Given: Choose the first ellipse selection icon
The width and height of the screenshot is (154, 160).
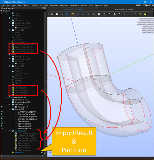Looking at the screenshot, I should click(83, 14).
